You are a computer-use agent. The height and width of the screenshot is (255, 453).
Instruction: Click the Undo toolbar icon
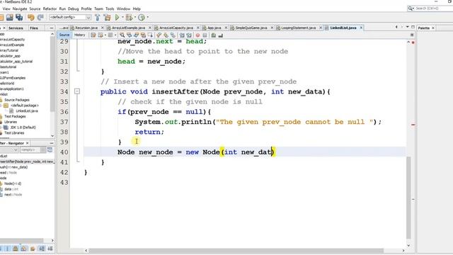pyautogui.click(x=30, y=17)
